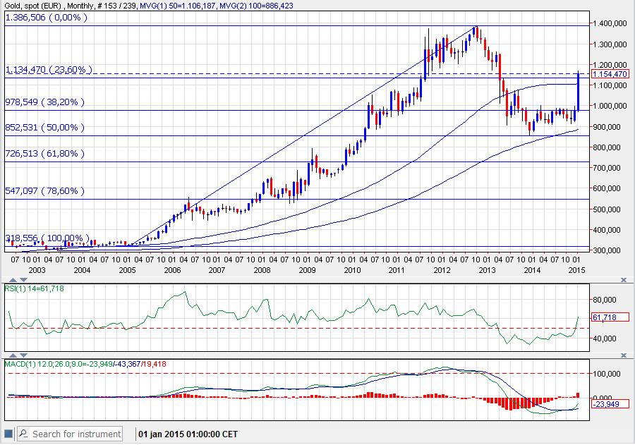The height and width of the screenshot is (445, 635).
Task: Click the magnifier icon in the search box
Action: tap(23, 434)
